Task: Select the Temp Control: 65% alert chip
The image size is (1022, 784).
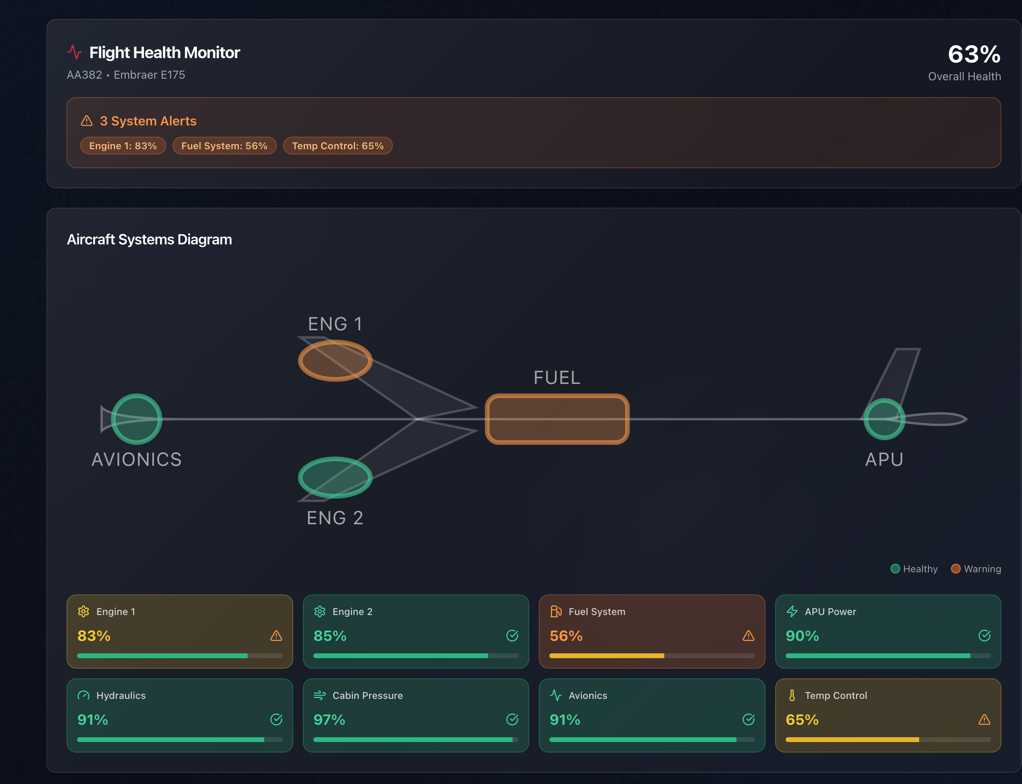Action: click(x=338, y=146)
